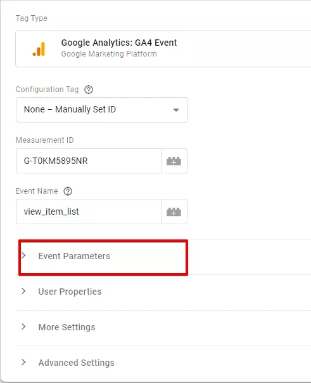The image size is (311, 383).
Task: Click the Google Analytics bar chart logo
Action: [x=39, y=49]
